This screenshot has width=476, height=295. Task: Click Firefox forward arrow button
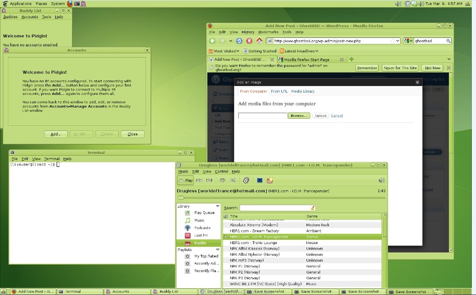(222, 41)
